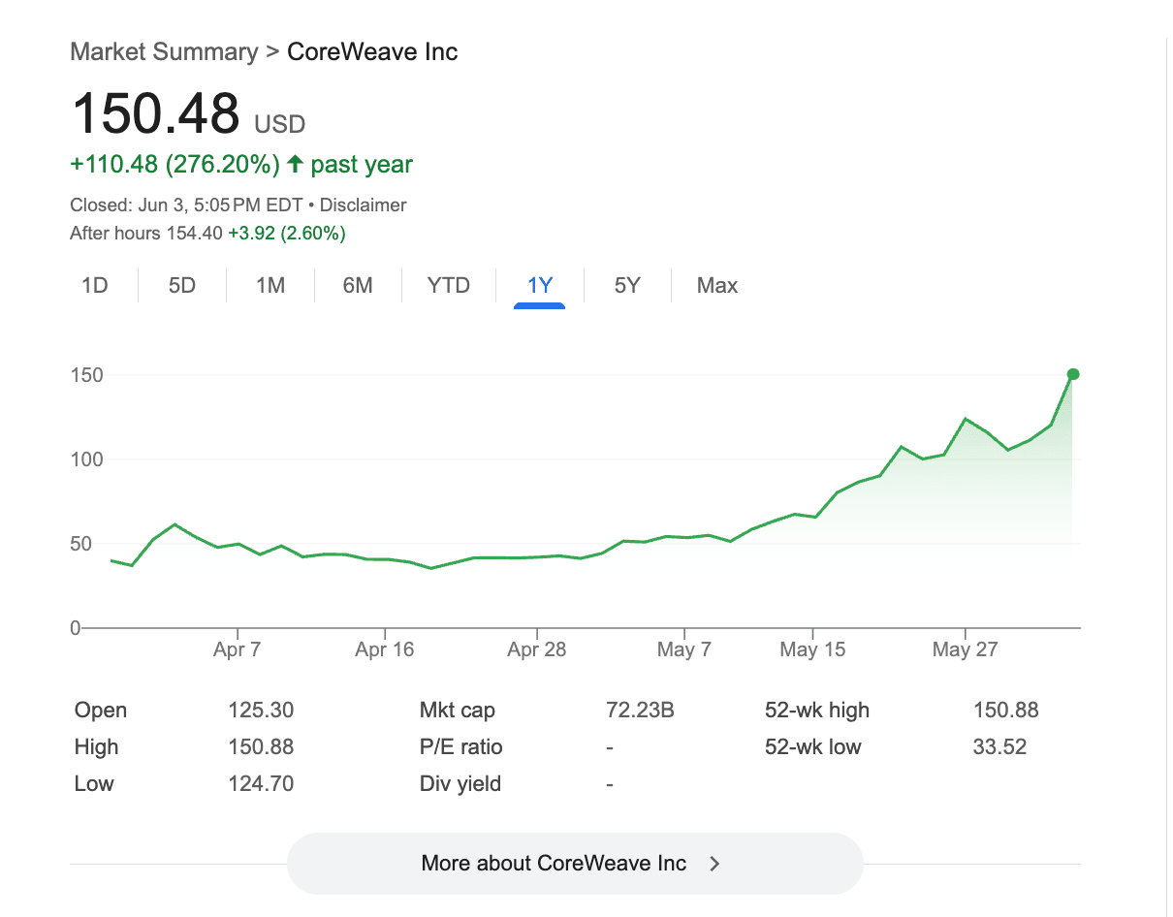Click the USD currency label

280,124
